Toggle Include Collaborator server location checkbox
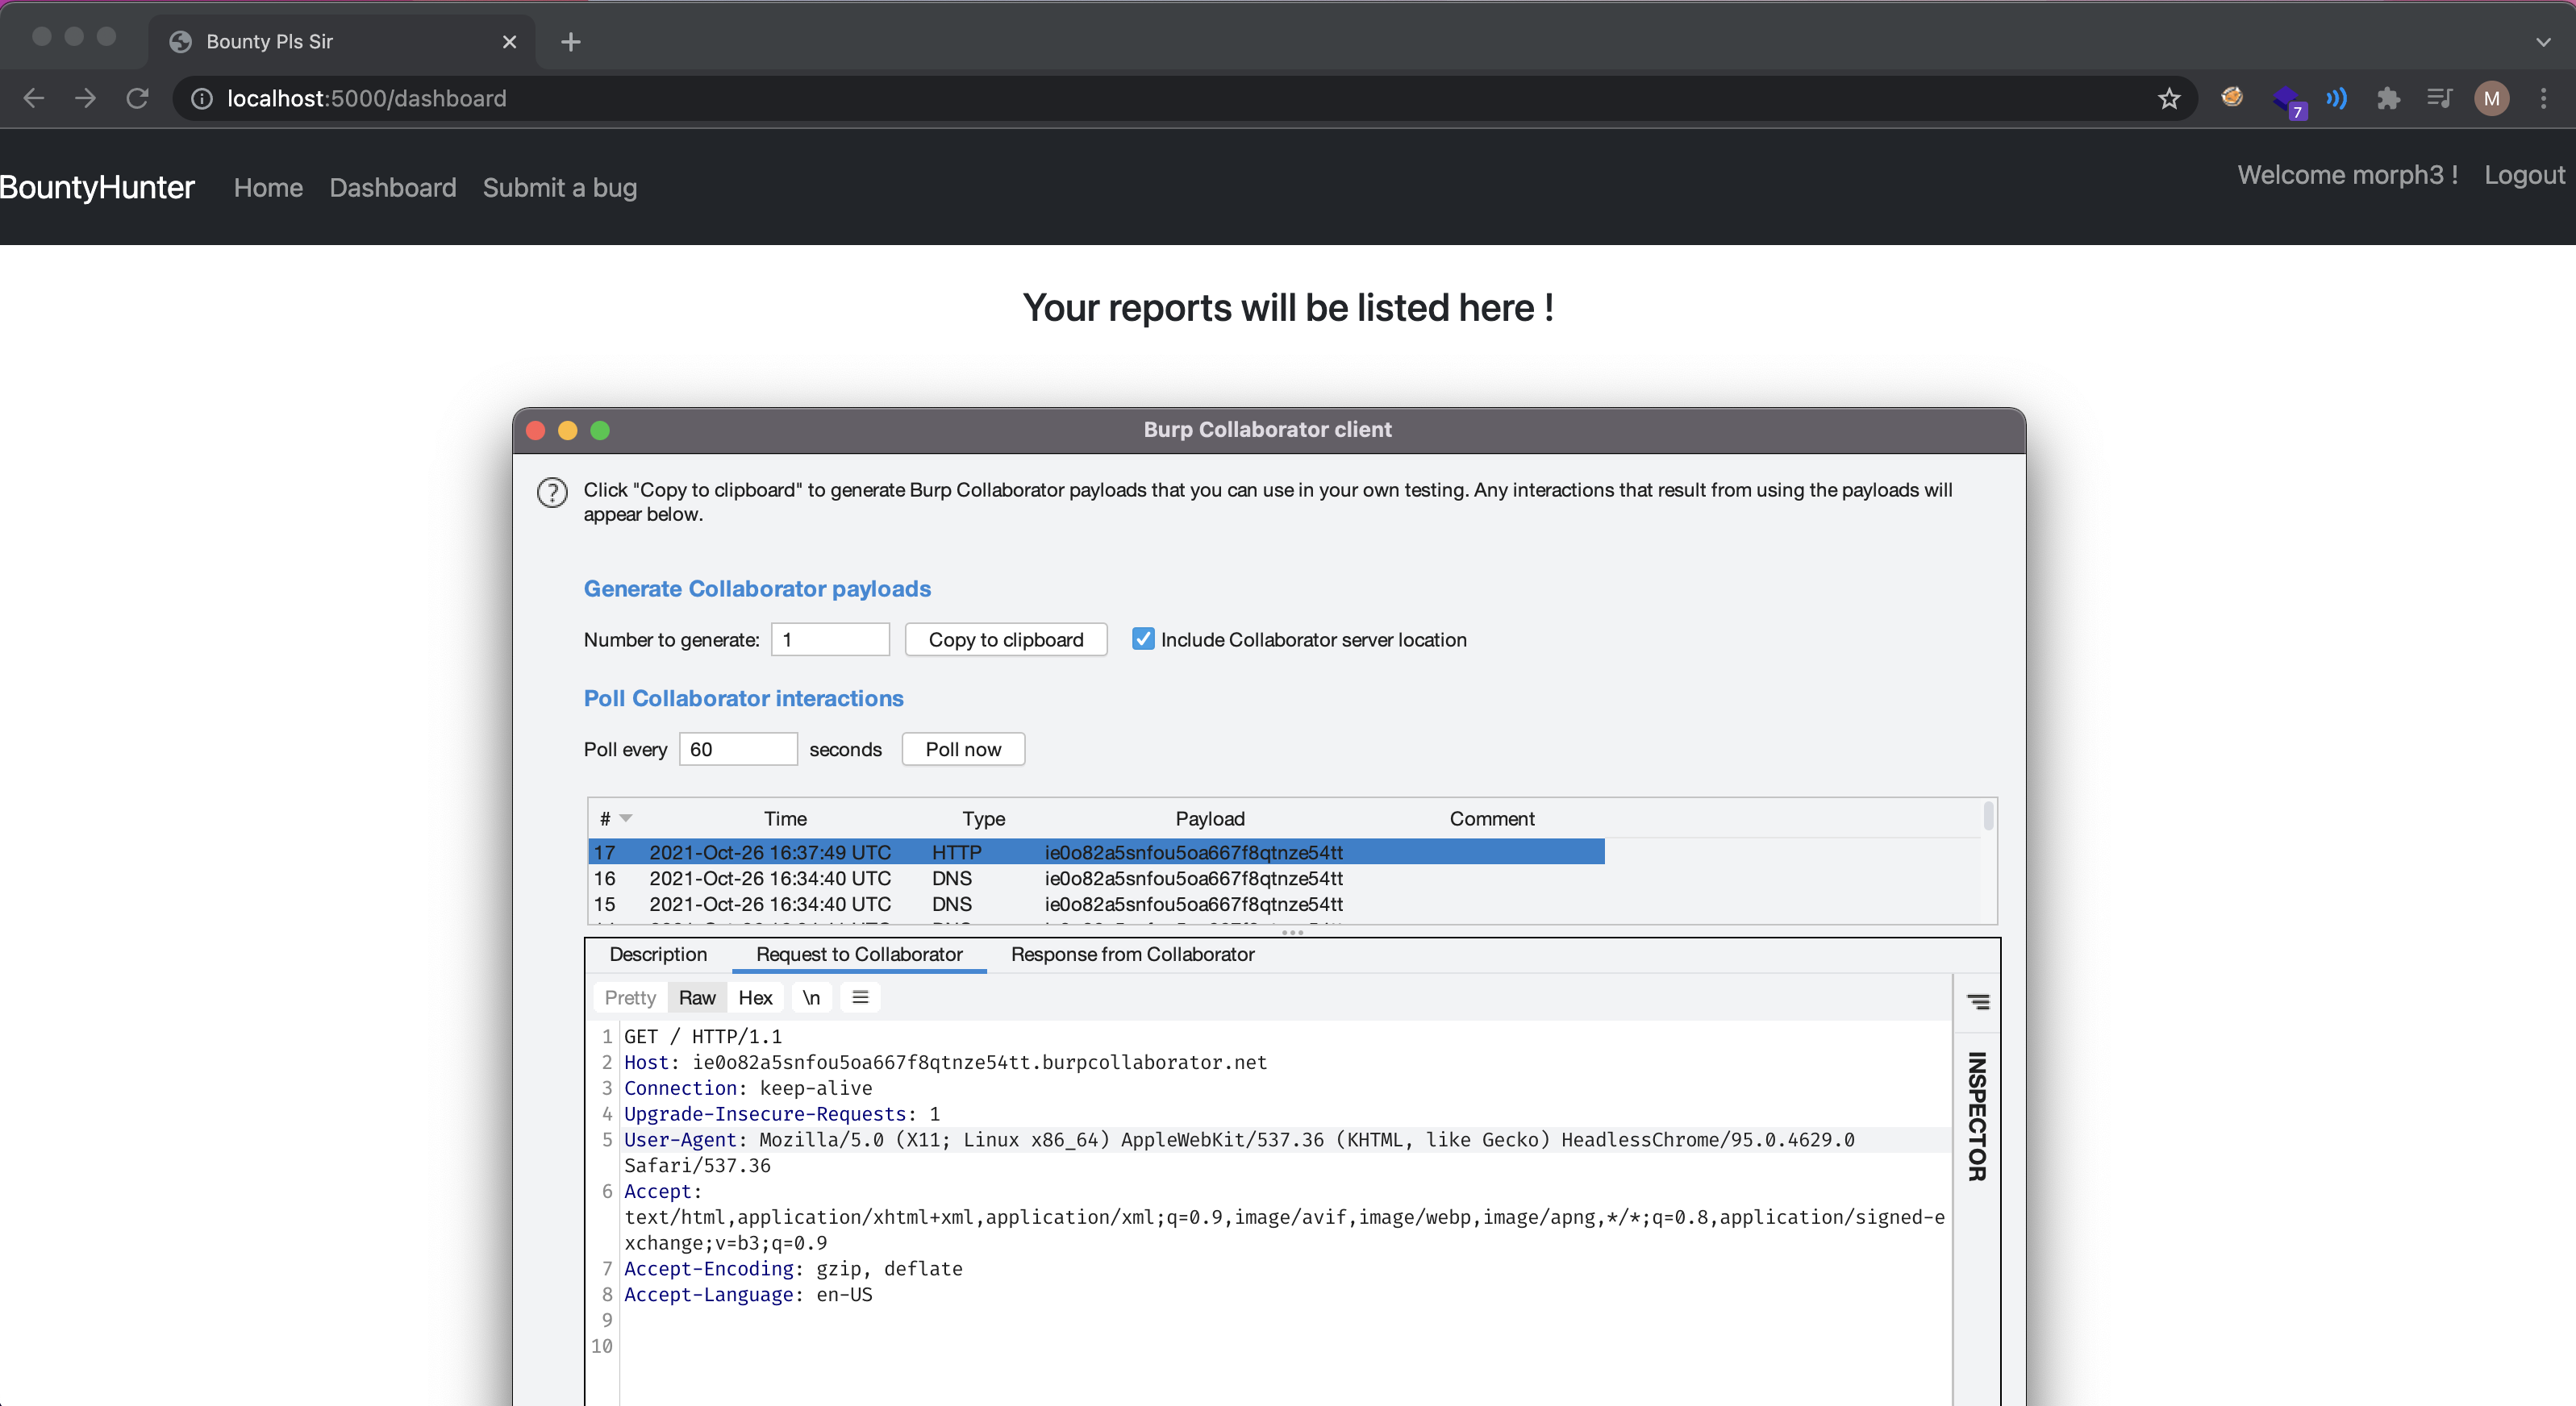 [1143, 639]
